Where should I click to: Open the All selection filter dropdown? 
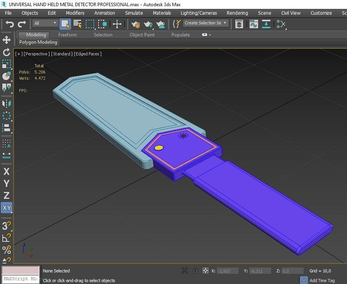coord(45,23)
